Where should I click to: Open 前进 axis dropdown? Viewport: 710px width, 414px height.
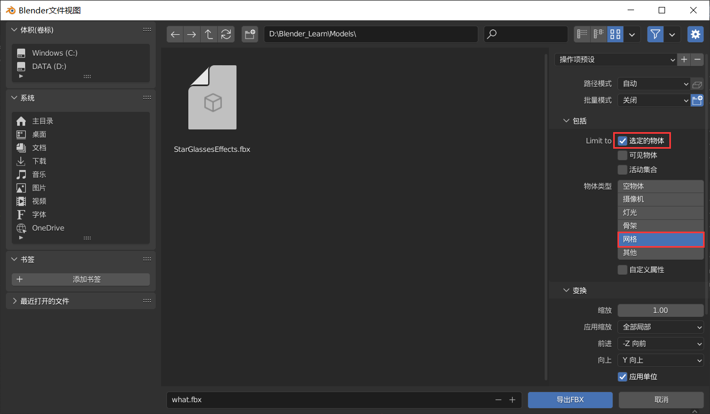660,344
